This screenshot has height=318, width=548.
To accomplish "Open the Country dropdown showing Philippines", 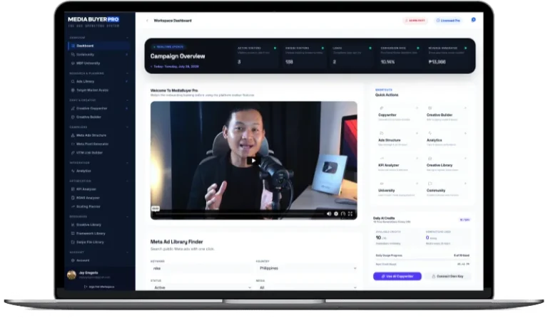I will point(308,268).
